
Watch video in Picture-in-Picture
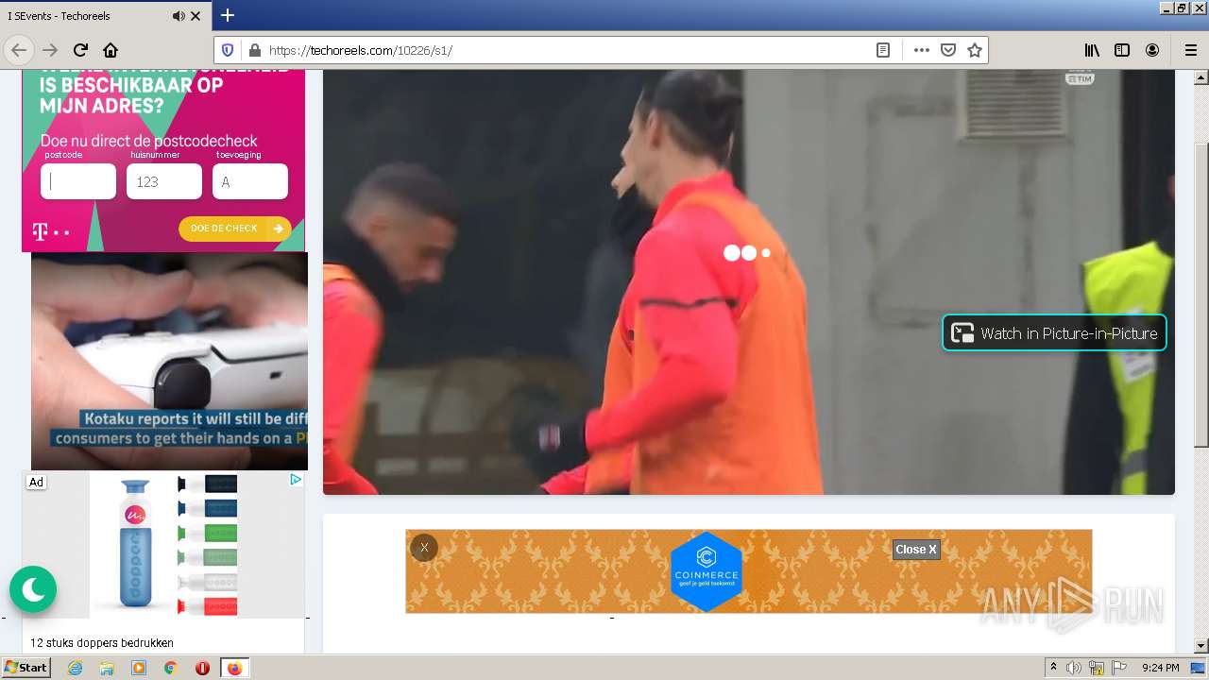click(1054, 332)
